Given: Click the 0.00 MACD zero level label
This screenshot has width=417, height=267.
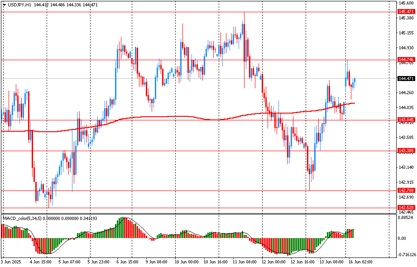Looking at the screenshot, I should 402,238.
